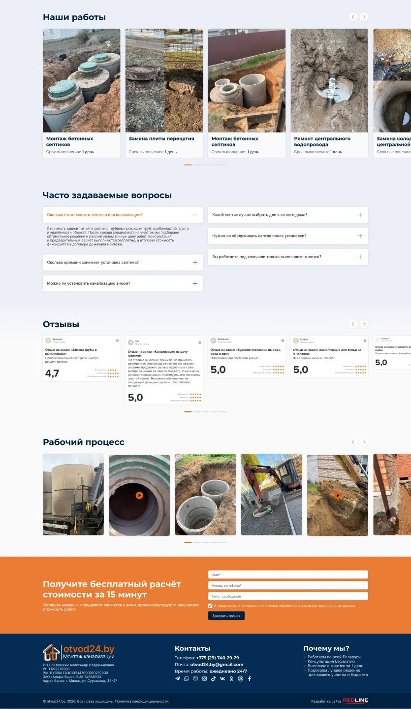The image size is (411, 709).
Task: Click the otvod24.by logo in footer
Action: pyautogui.click(x=79, y=652)
